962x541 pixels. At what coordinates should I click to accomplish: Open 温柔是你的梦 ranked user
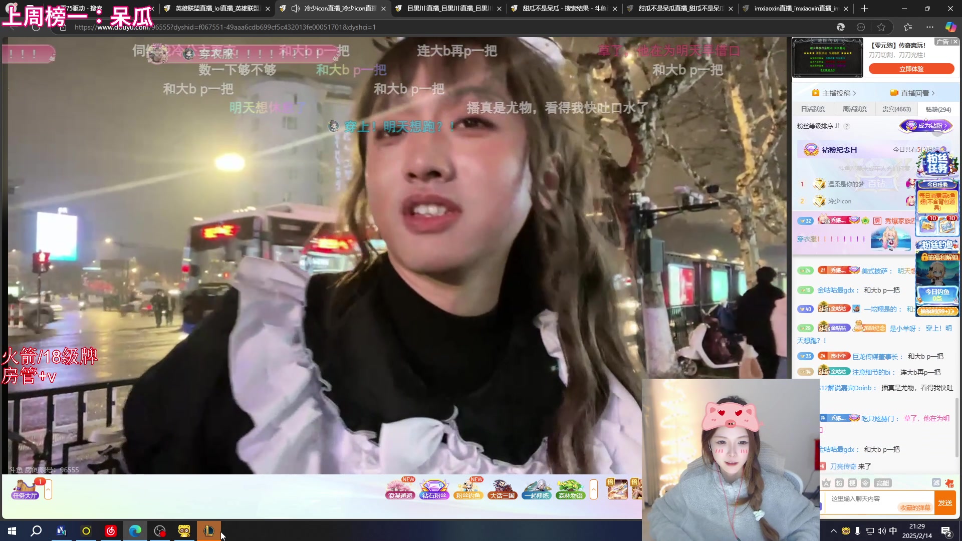point(846,184)
